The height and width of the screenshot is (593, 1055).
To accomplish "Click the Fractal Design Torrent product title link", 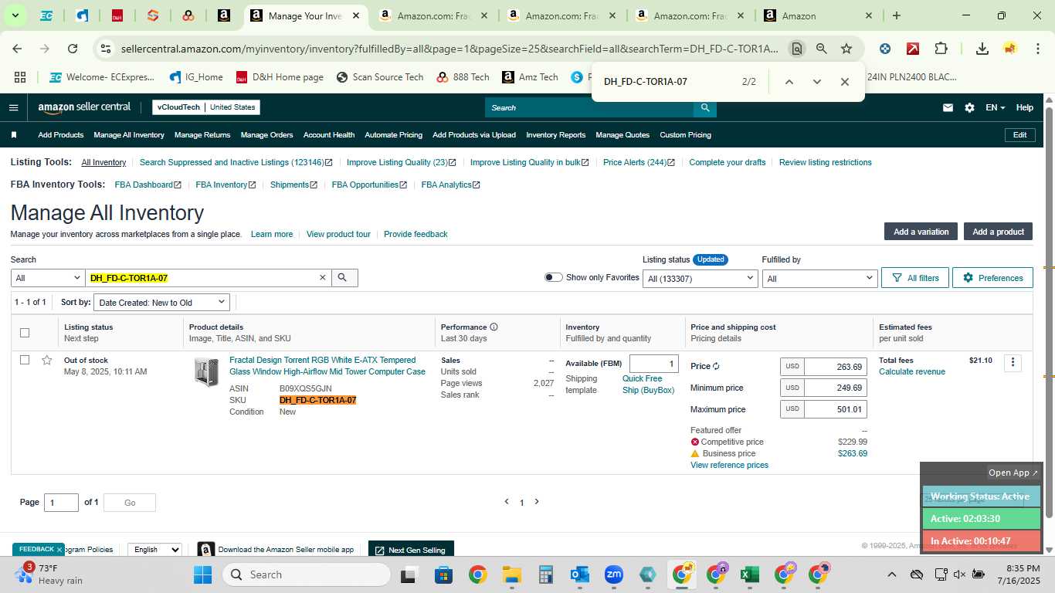I will 327,366.
